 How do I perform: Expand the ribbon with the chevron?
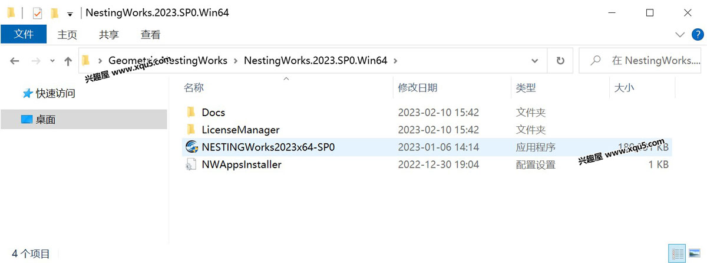pyautogui.click(x=680, y=34)
